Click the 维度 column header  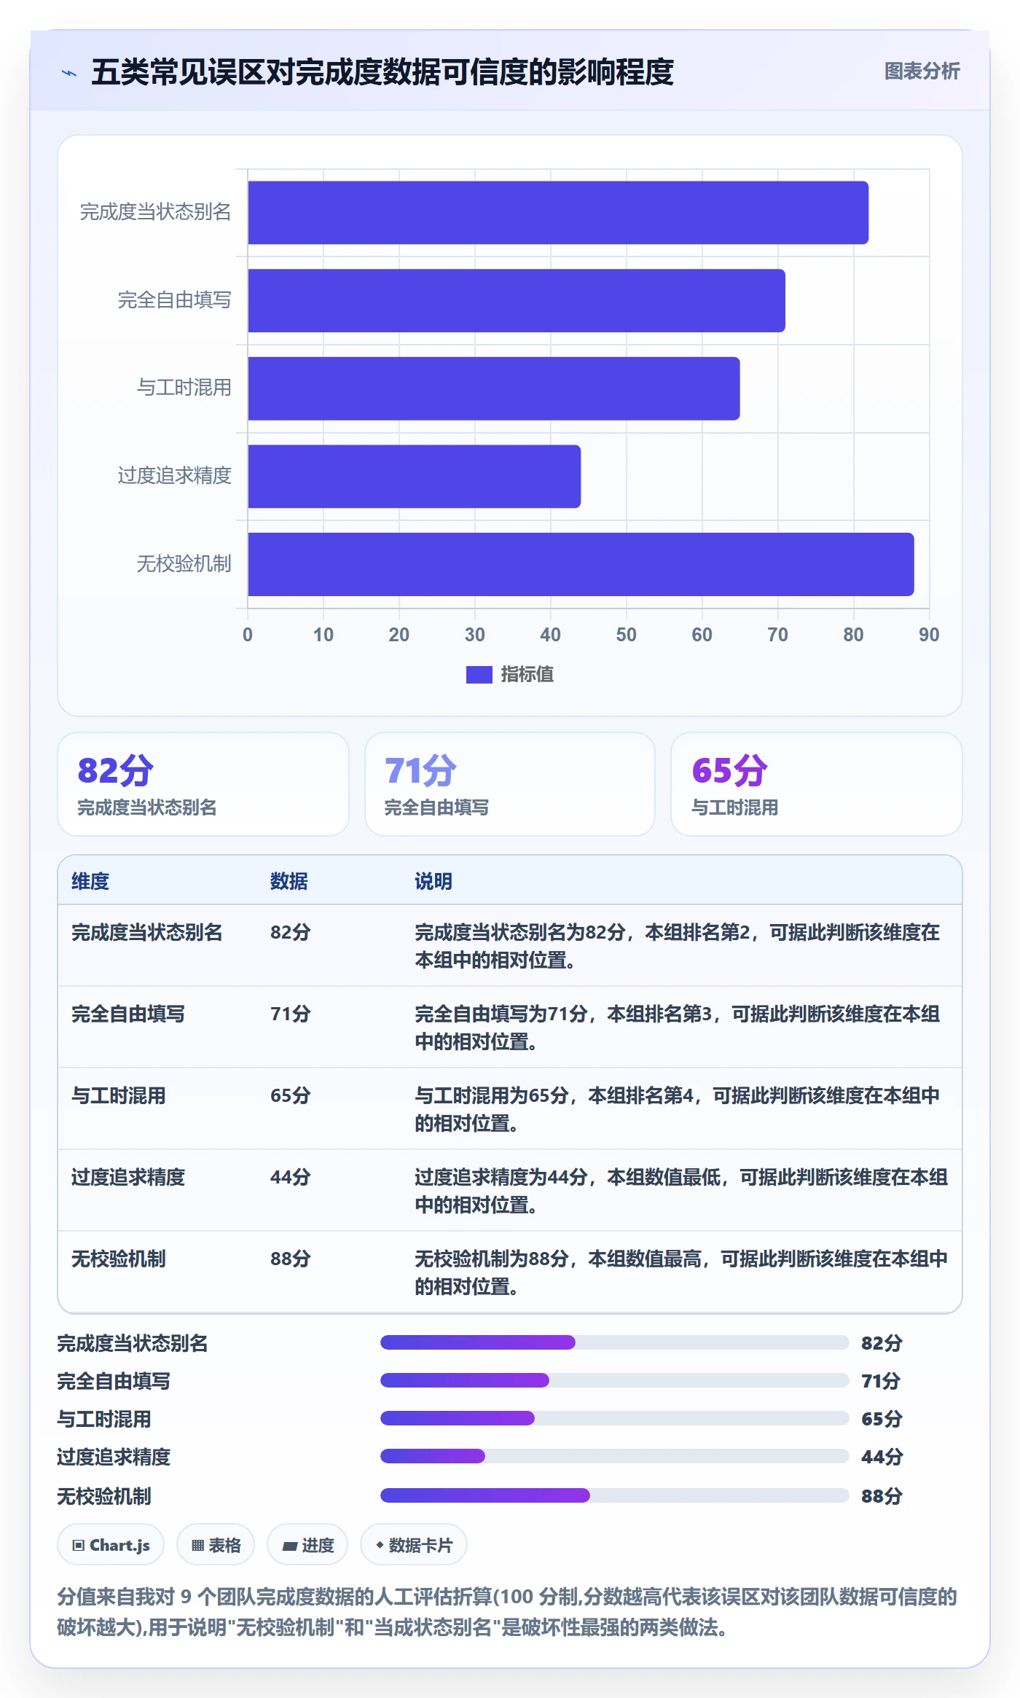point(90,881)
